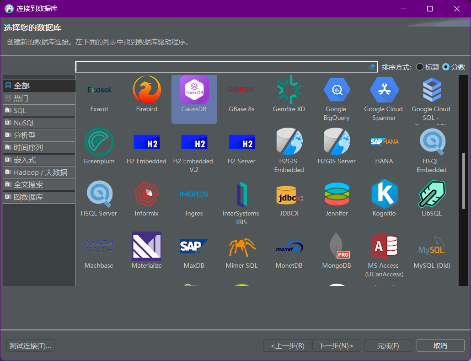Viewport: 471px width, 361px height.
Task: Go back with <上一步(B)
Action: tap(288, 345)
